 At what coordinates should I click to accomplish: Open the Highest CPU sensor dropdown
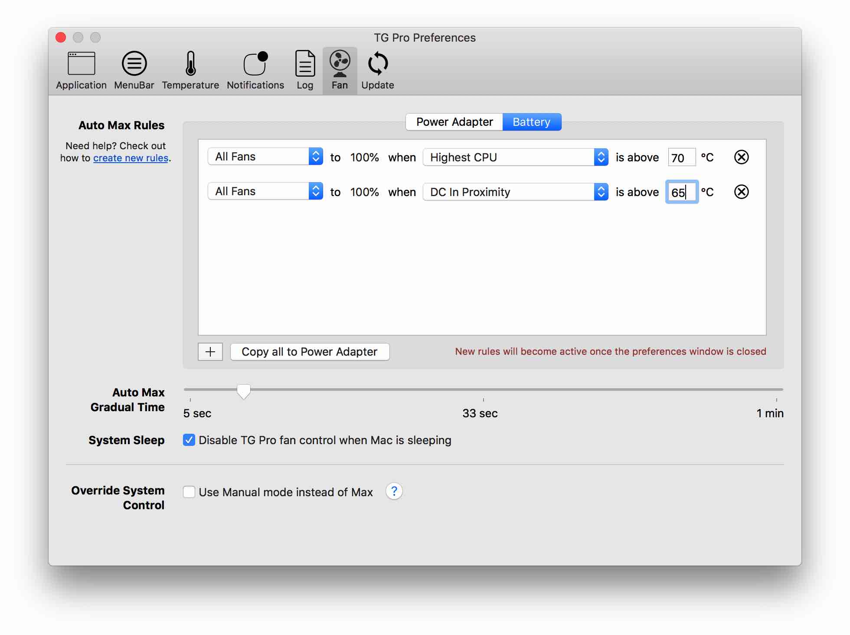(515, 157)
